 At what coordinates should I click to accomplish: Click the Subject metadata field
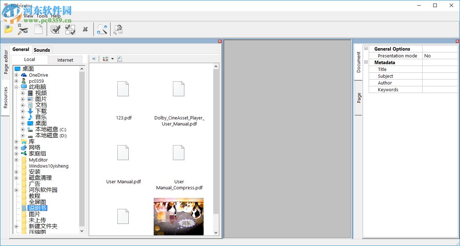440,76
